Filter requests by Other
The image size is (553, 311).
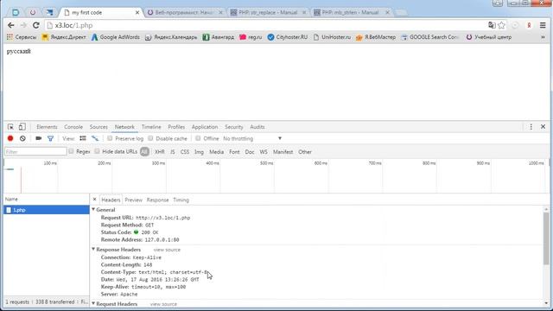click(305, 152)
